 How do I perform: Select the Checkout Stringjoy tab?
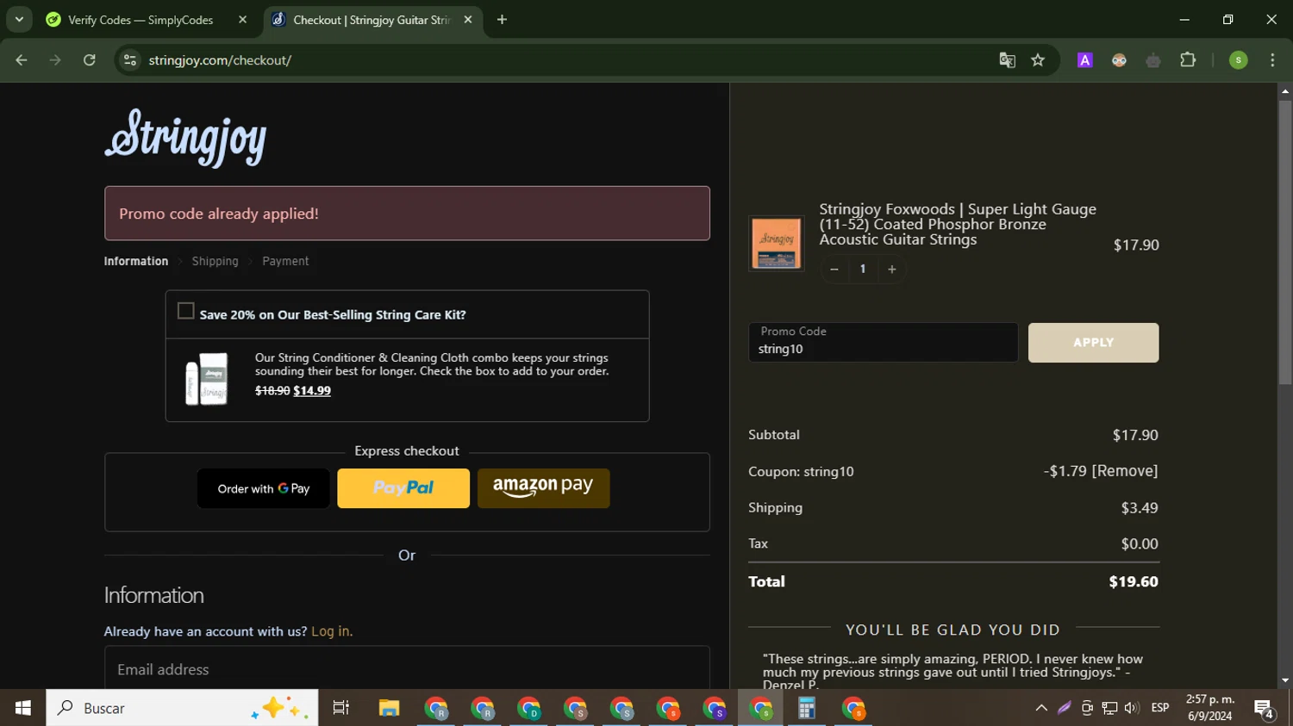pos(372,20)
